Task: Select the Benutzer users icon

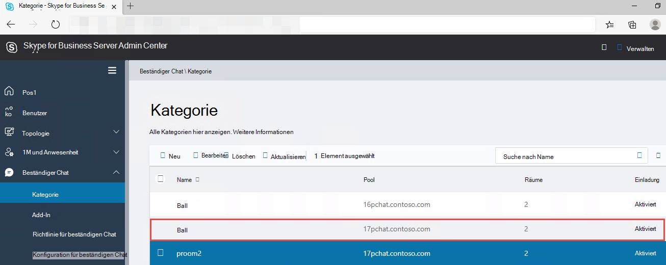Action: coord(9,112)
